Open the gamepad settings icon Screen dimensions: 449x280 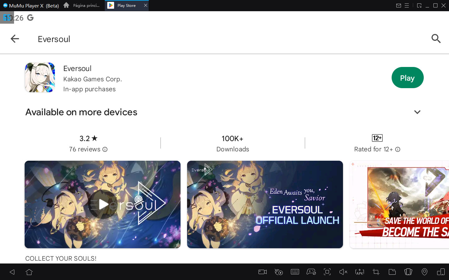[x=311, y=272]
